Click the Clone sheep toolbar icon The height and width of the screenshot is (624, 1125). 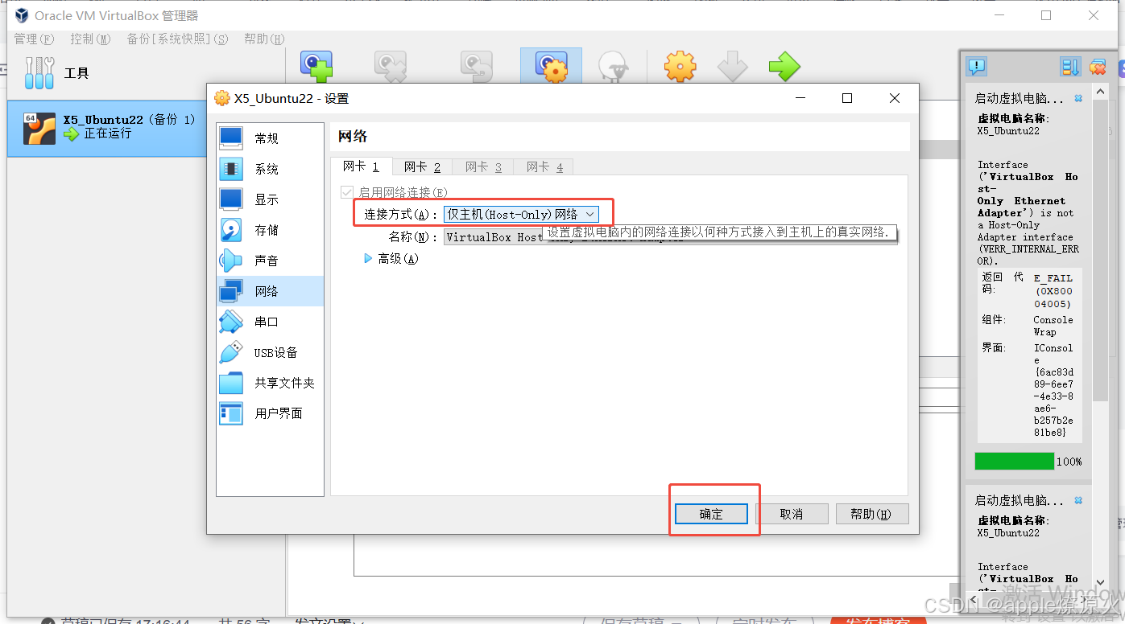click(x=613, y=68)
